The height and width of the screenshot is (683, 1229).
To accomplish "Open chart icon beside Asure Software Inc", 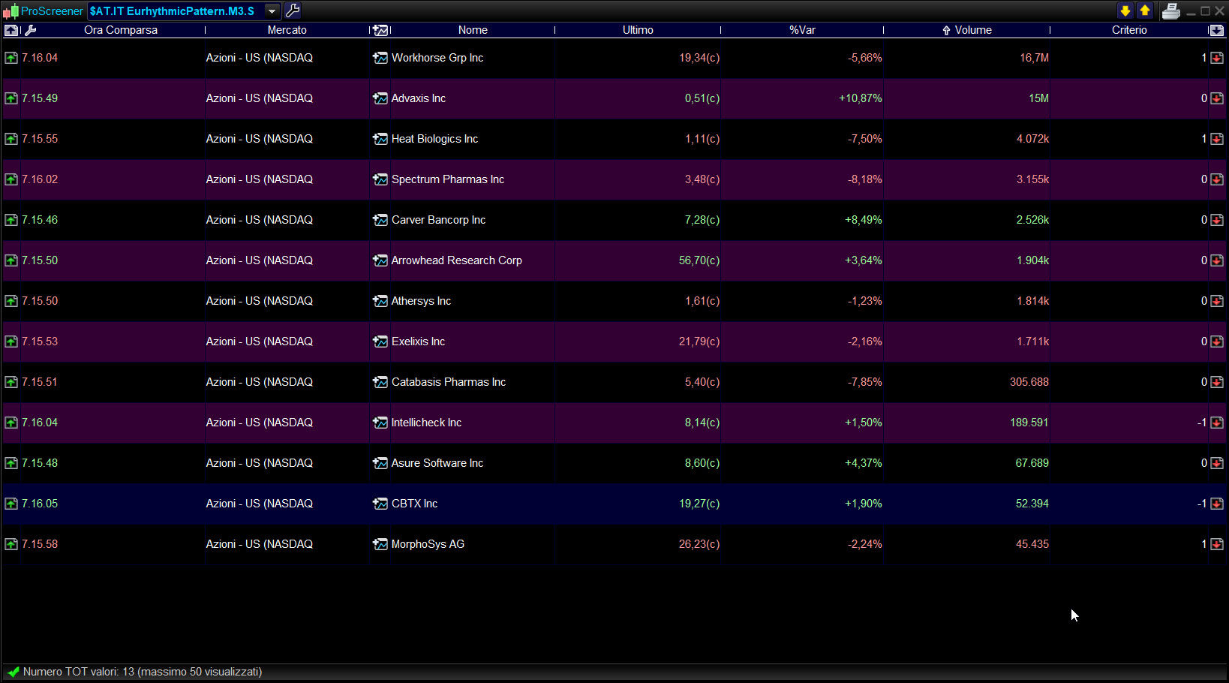I will 380,463.
